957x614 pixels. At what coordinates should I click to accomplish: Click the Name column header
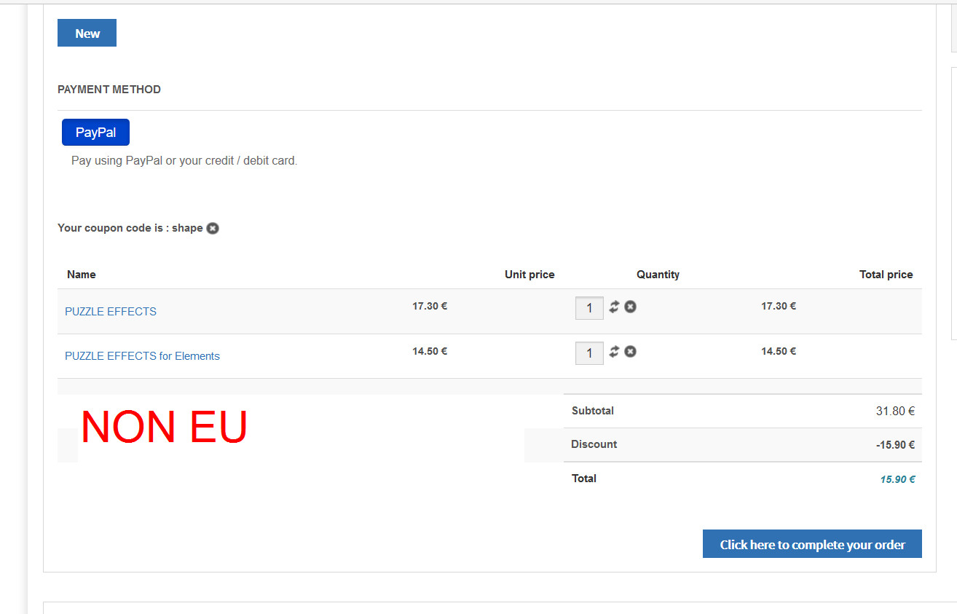tap(82, 275)
